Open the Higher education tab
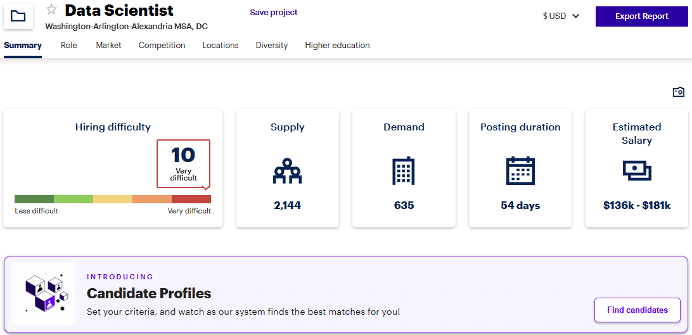 tap(337, 46)
